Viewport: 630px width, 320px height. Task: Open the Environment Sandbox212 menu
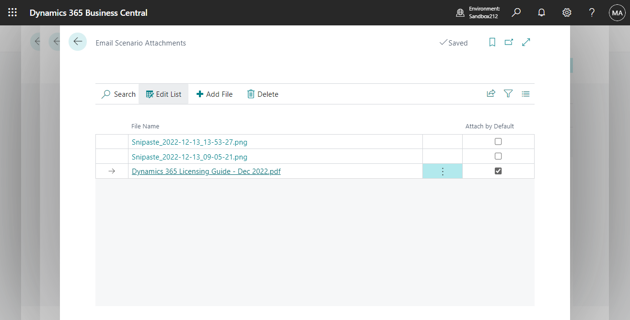click(479, 12)
